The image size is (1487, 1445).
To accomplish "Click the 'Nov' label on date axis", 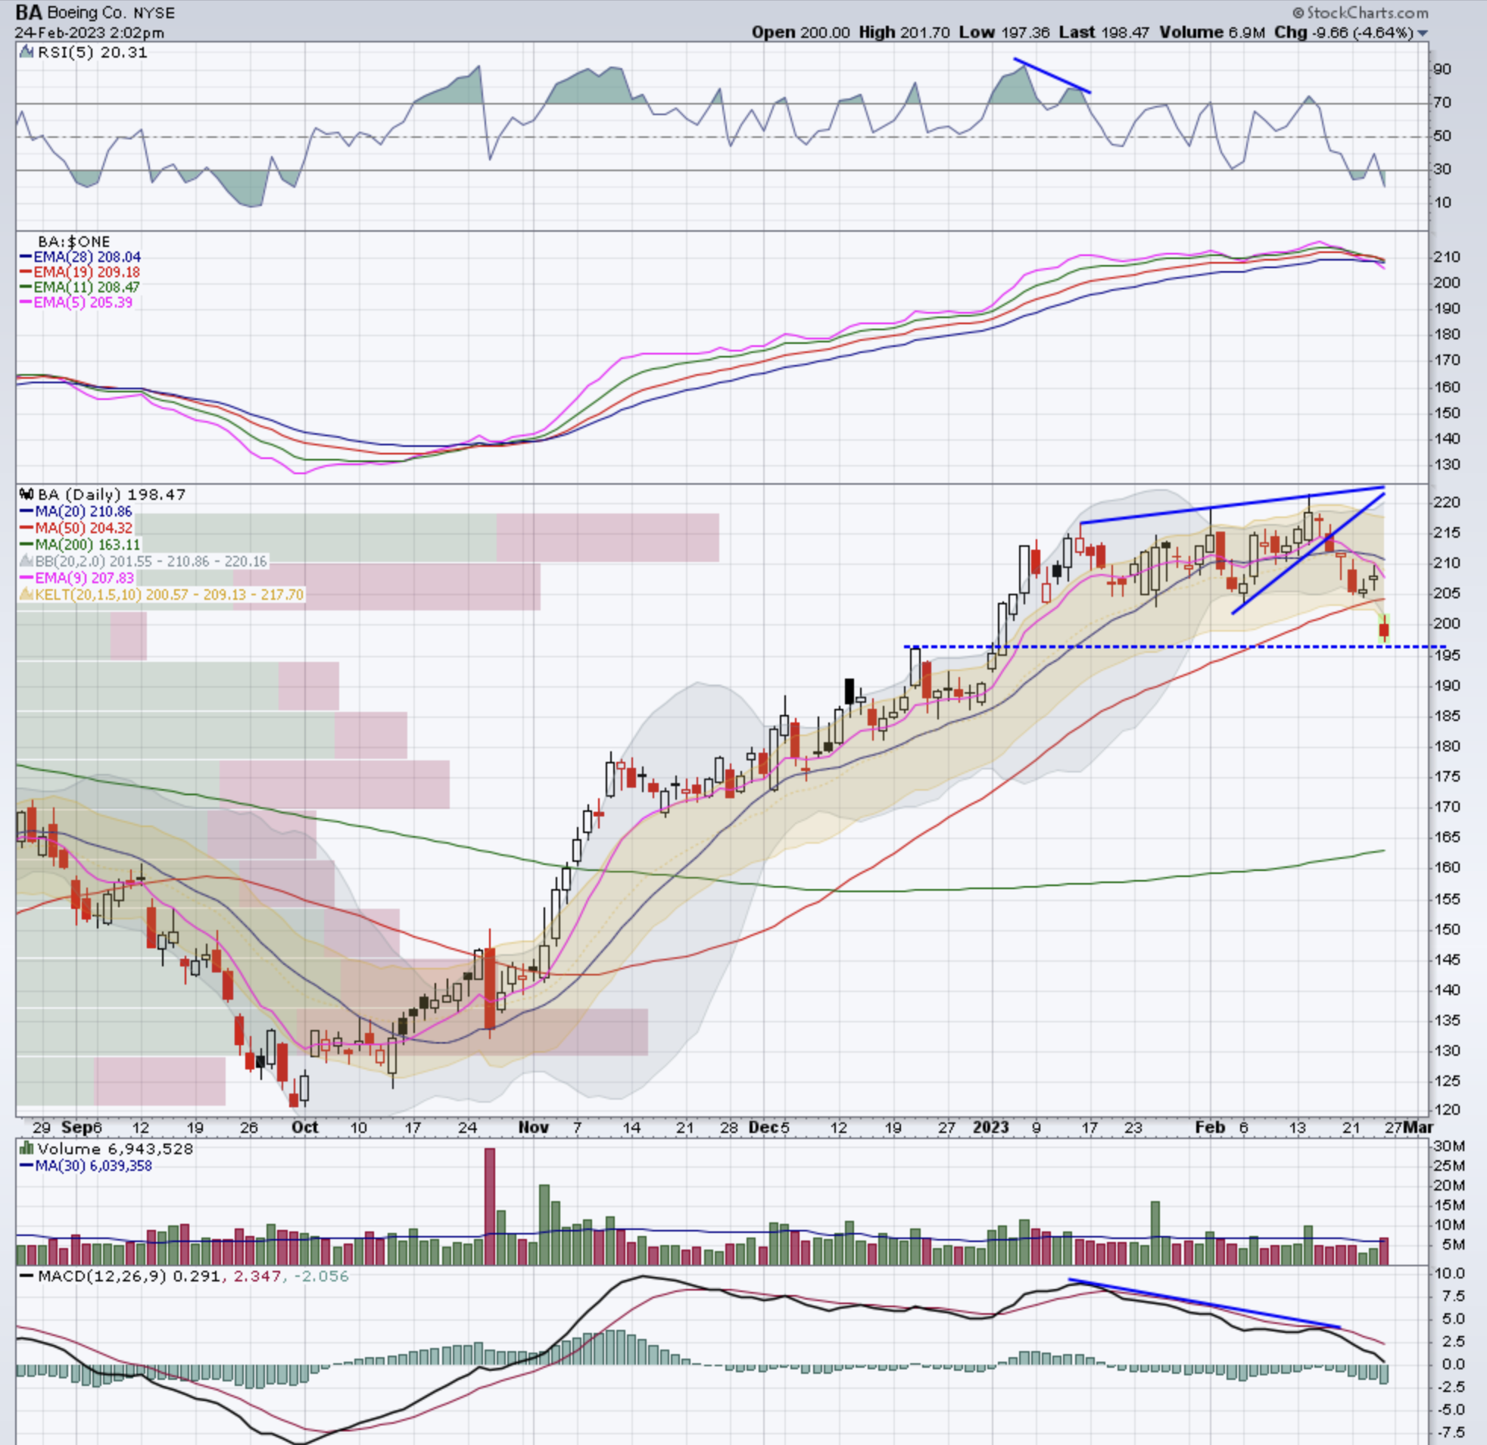I will [x=533, y=1127].
